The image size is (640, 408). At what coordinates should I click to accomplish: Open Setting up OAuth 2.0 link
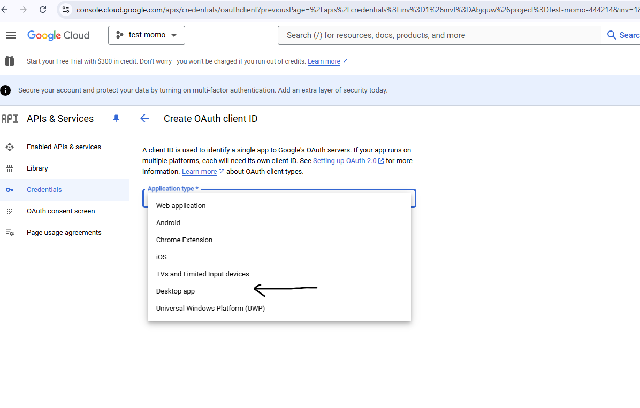tap(345, 161)
